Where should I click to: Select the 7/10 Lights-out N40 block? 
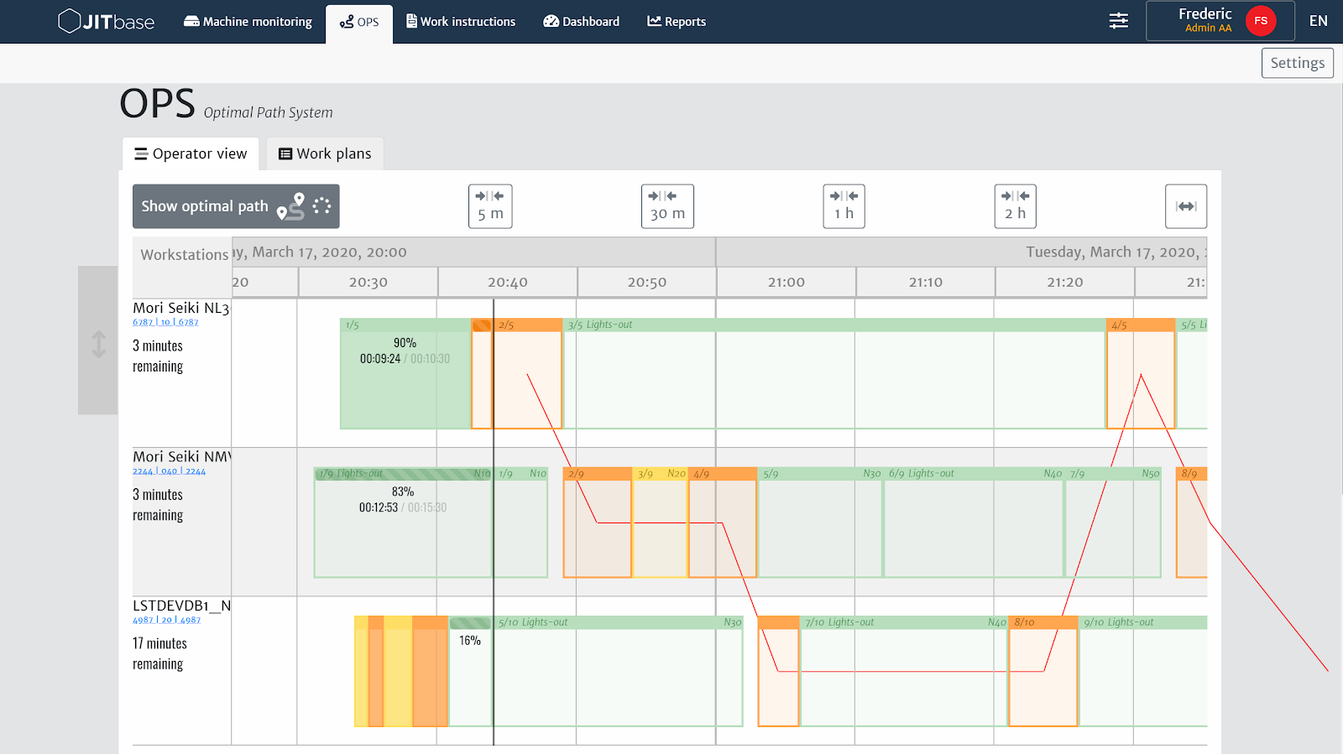click(904, 671)
